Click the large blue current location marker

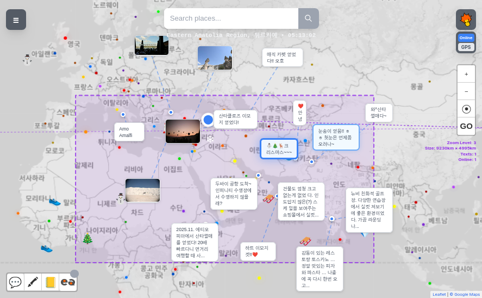[x=208, y=120]
